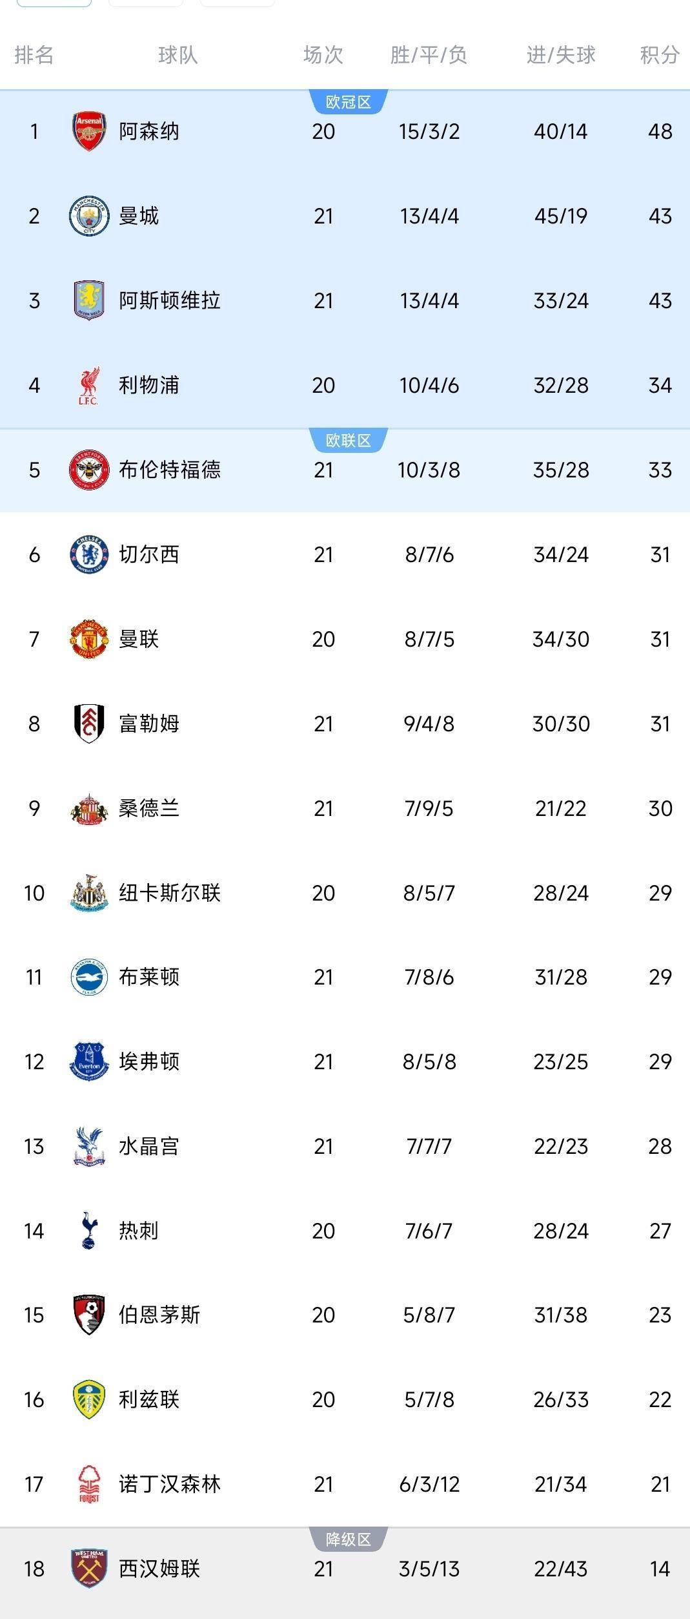Select the Aston Villa badge icon
The height and width of the screenshot is (1619, 690).
[89, 300]
